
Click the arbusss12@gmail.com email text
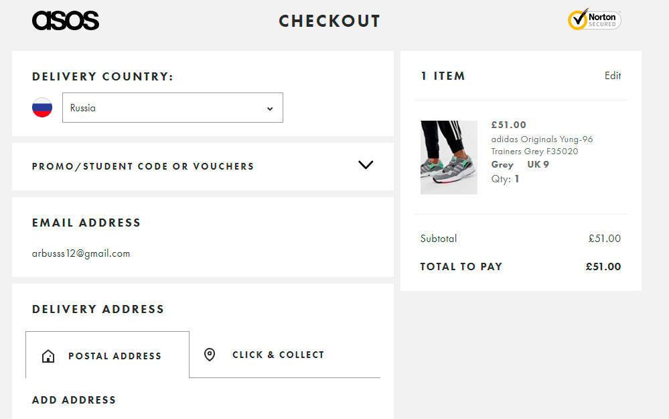[x=81, y=253]
